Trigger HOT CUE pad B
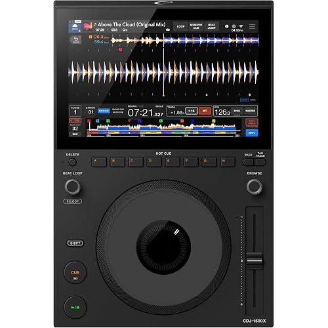The width and height of the screenshot is (328, 328). coord(117,162)
